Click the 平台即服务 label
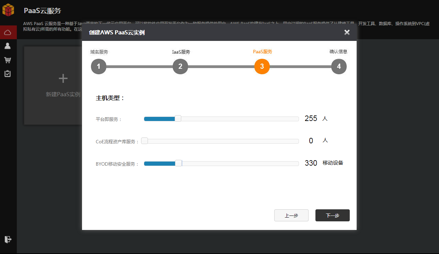The height and width of the screenshot is (254, 439). (109, 119)
